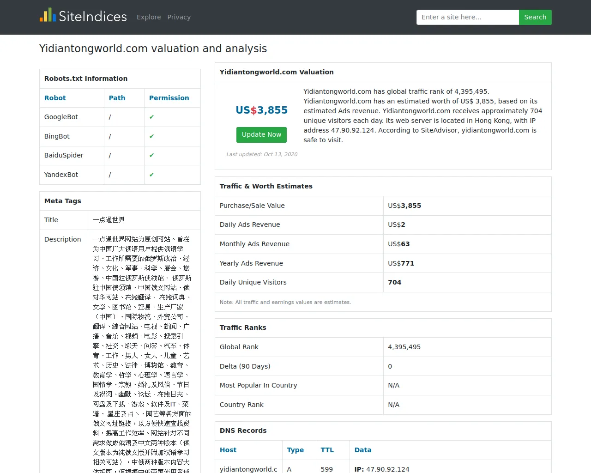
Task: Focus the 'Enter a site here' search field
Action: [468, 17]
